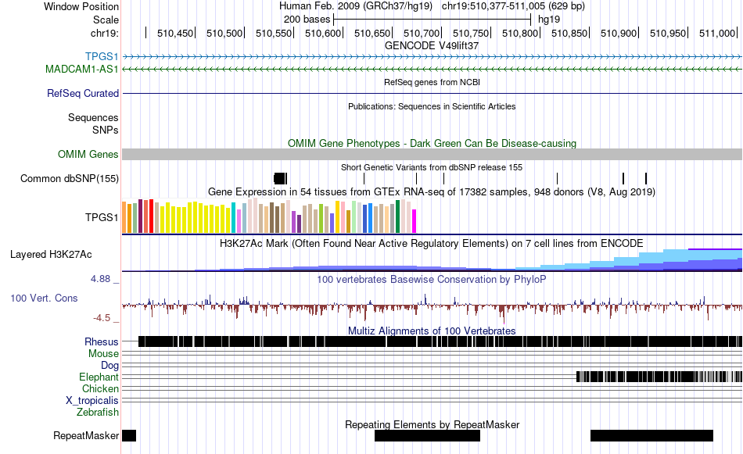743x454 pixels.
Task: Click the Layered H3K27Ac track label
Action: click(51, 254)
